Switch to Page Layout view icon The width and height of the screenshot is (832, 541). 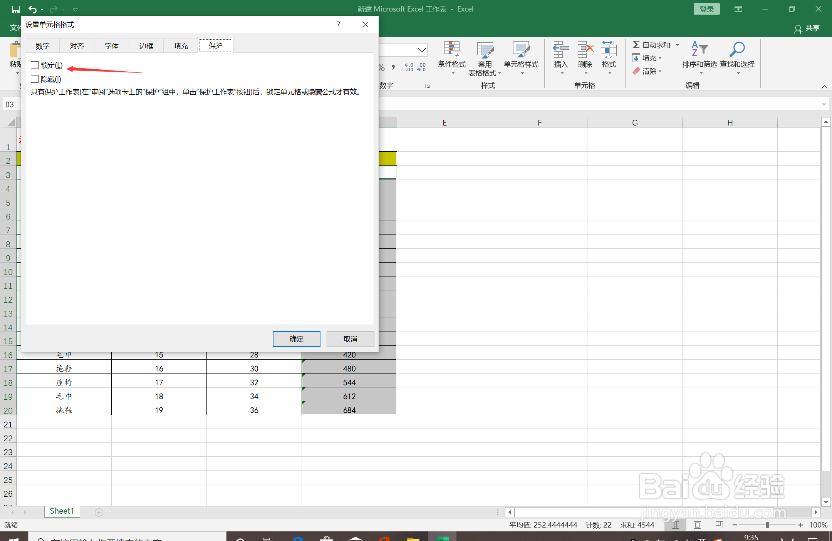coord(697,525)
